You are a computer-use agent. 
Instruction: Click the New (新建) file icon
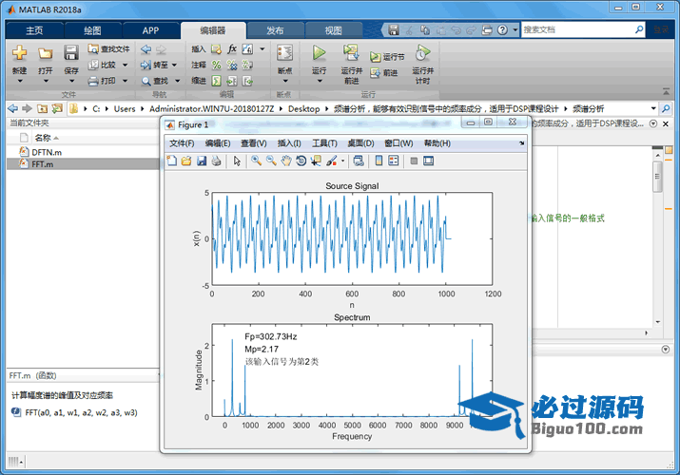(x=20, y=53)
